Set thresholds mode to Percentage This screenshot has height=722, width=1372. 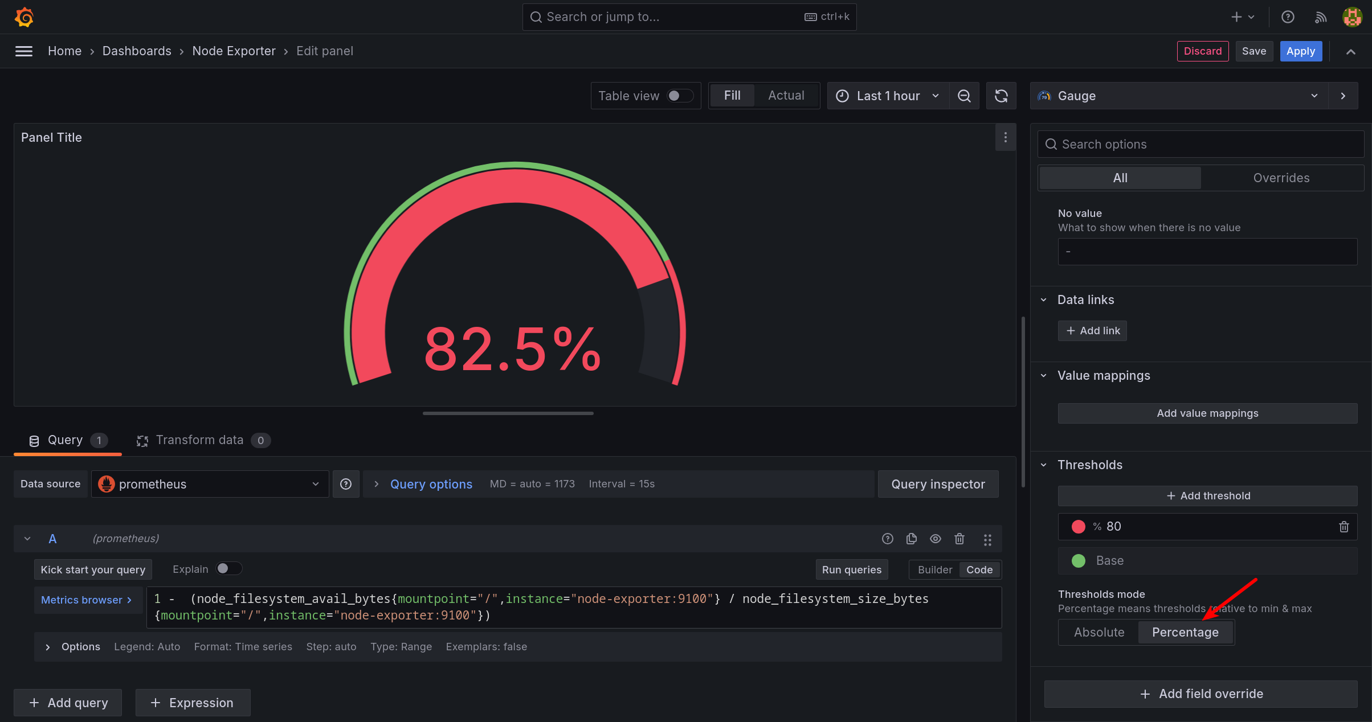coord(1185,633)
